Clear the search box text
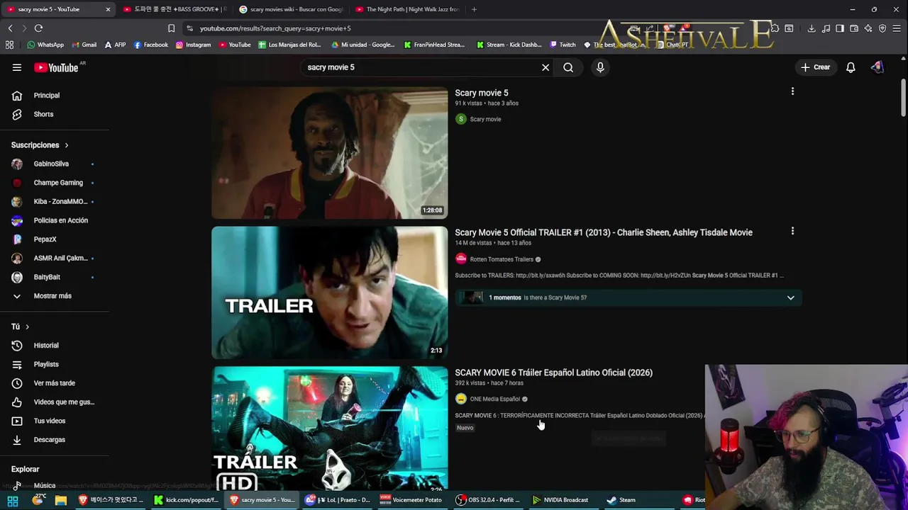This screenshot has height=510, width=908. point(546,67)
